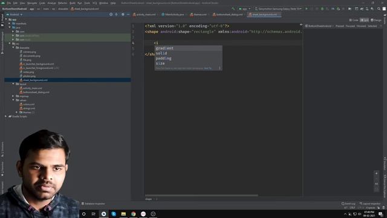Screen dimensions: 387x218
Task: Open the Project tool window side tab
Action: tap(2, 21)
